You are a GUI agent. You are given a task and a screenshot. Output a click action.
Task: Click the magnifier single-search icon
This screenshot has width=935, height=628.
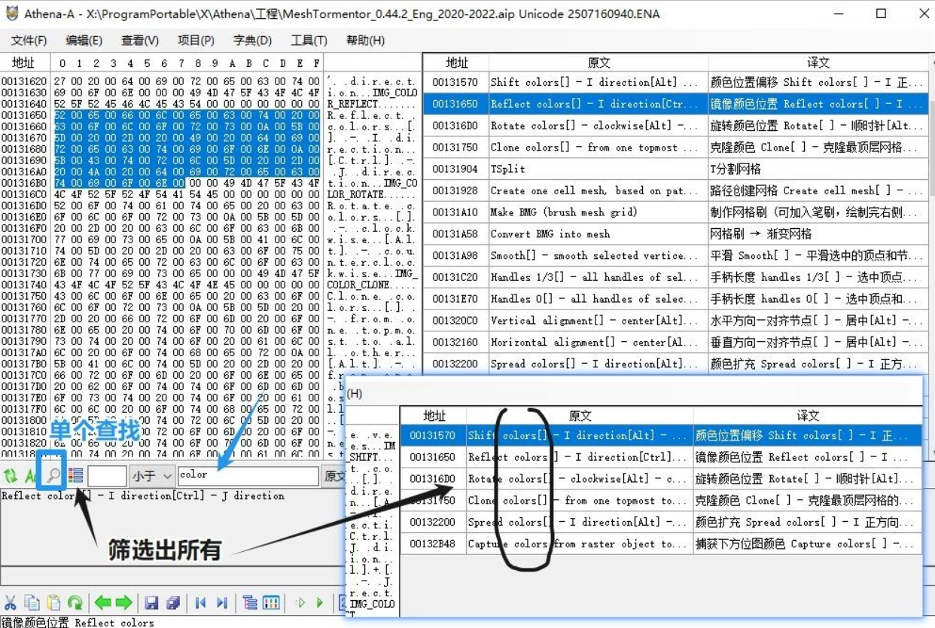tap(53, 475)
